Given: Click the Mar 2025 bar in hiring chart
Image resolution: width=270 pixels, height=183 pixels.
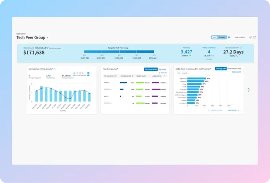Looking at the screenshot, I should click(x=41, y=94).
